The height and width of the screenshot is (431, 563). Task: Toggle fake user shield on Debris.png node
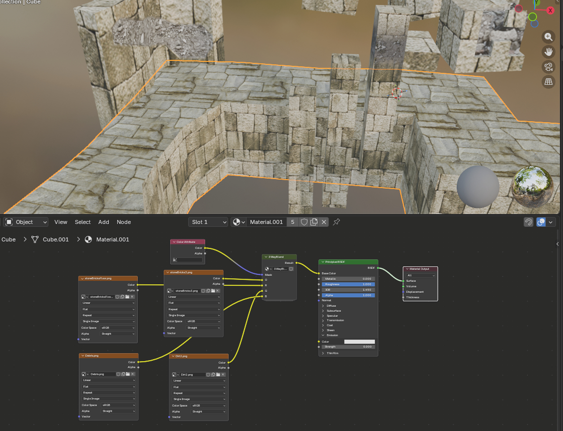117,374
